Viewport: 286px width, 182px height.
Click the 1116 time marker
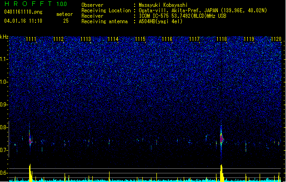tap(167, 39)
